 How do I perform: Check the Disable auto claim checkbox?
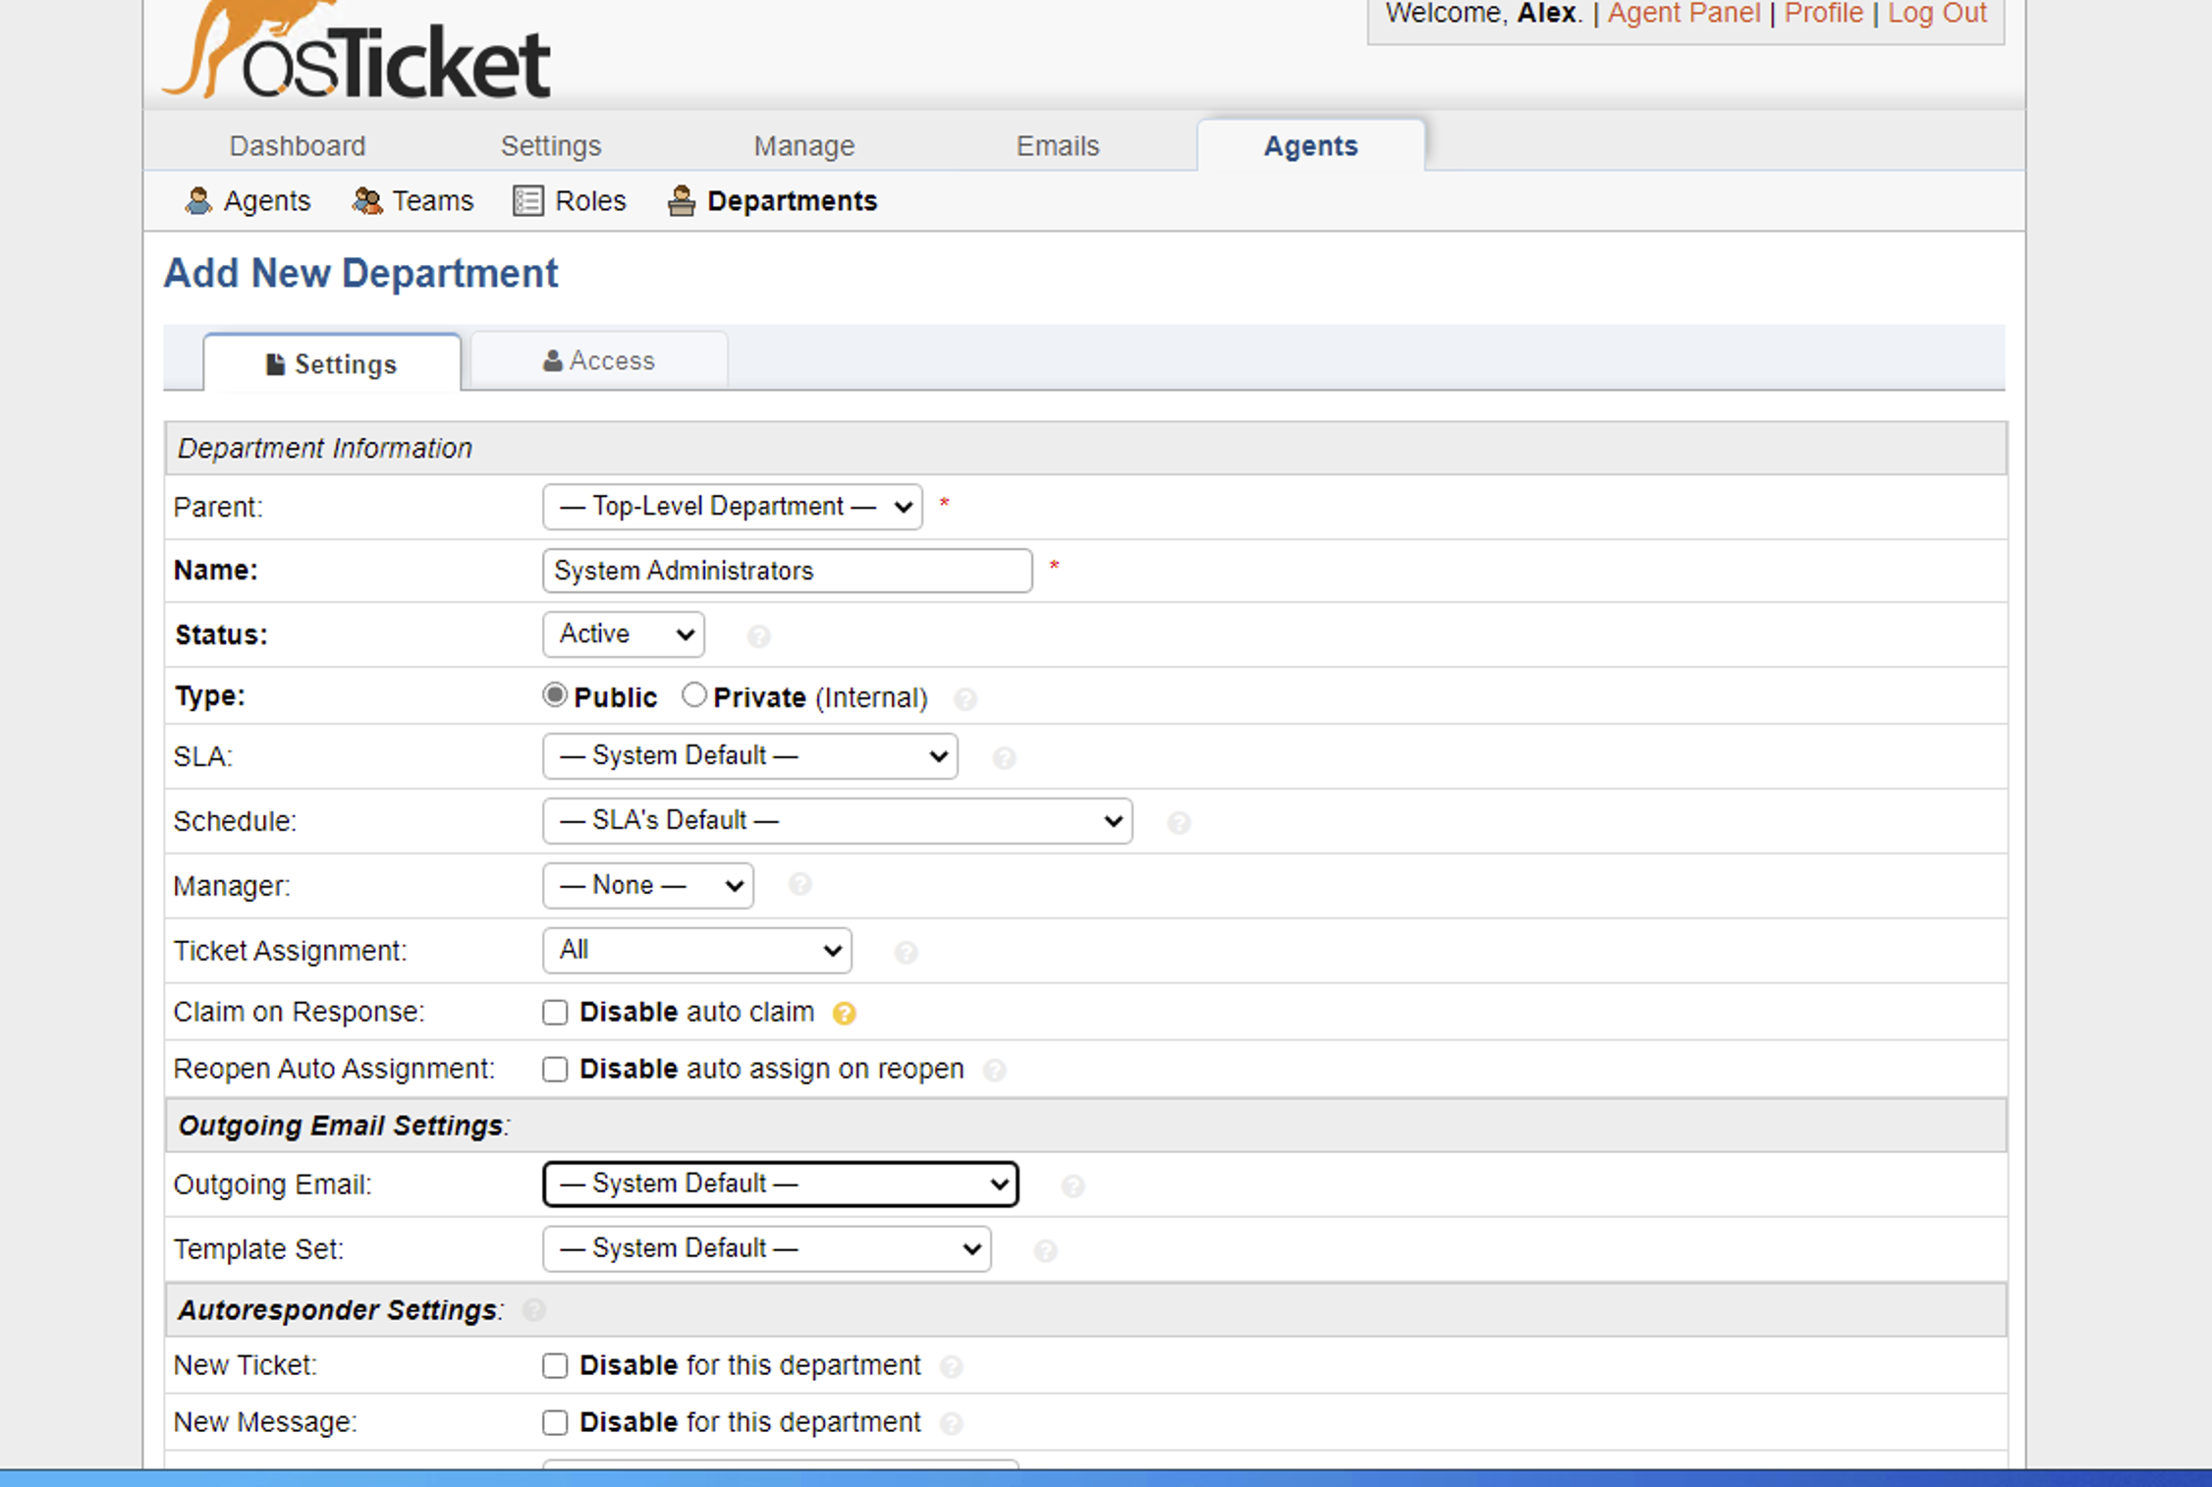coord(555,1013)
